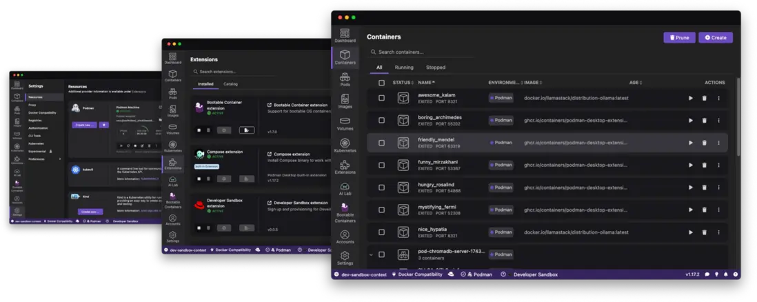Click the feedback chat icon in status bar

point(707,274)
